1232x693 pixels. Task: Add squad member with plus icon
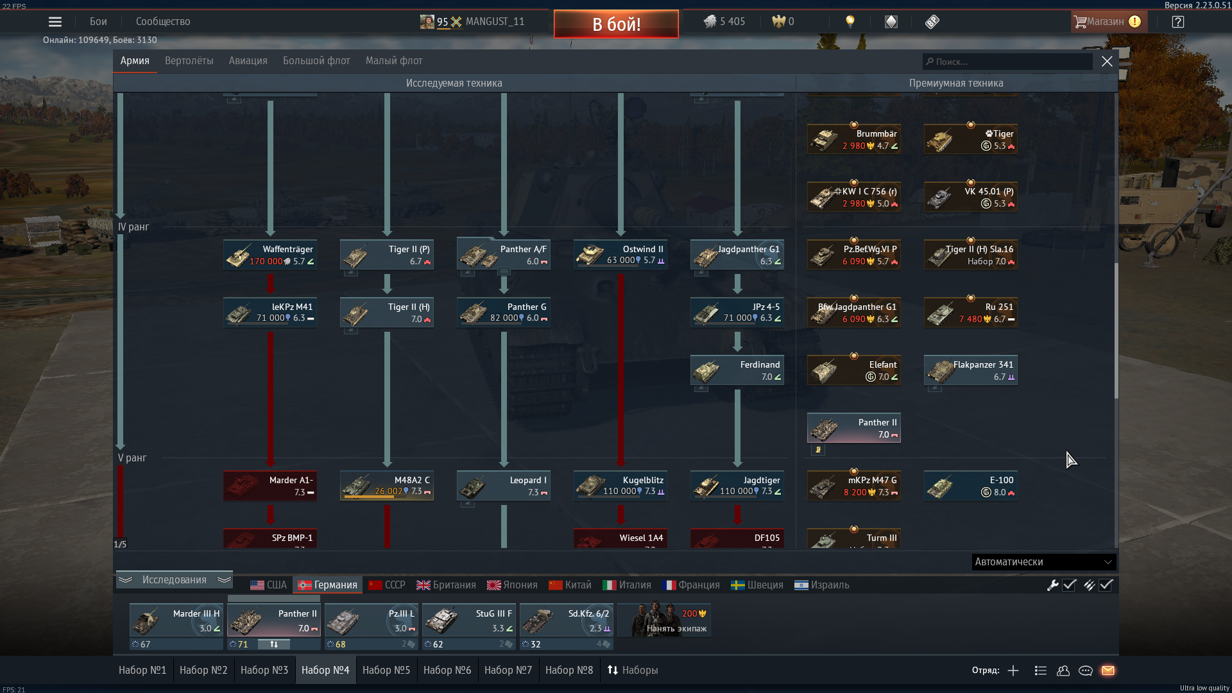tap(1013, 671)
